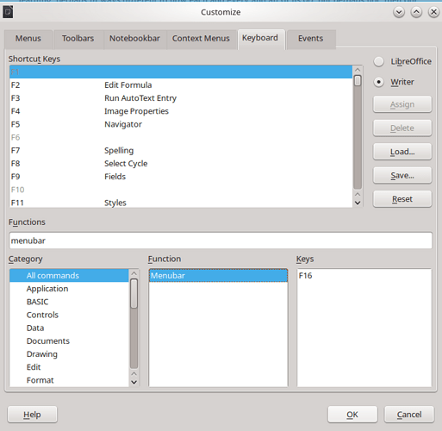Open the Notebookbar tab

point(134,39)
